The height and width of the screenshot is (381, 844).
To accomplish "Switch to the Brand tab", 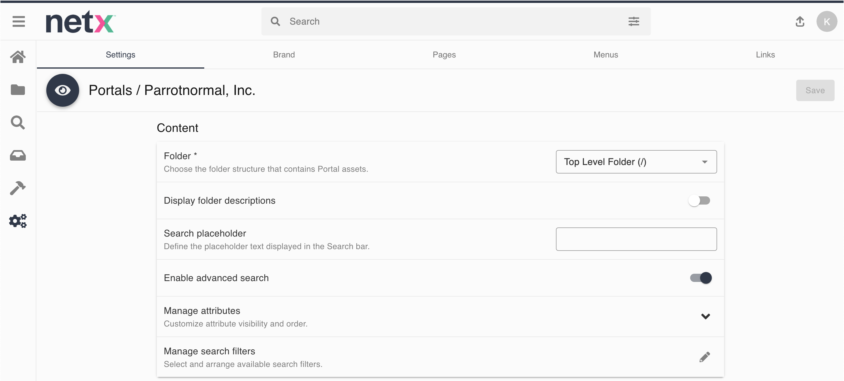I will tap(284, 55).
